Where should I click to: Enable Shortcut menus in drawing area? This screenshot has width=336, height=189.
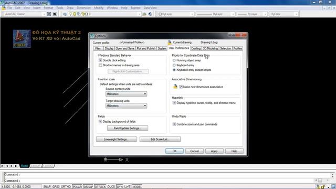click(x=100, y=65)
